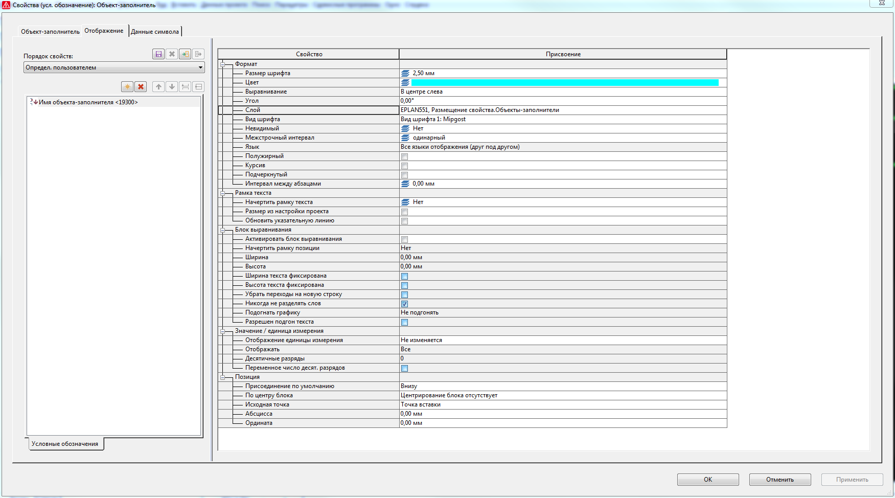Close the properties dialog window

click(882, 3)
